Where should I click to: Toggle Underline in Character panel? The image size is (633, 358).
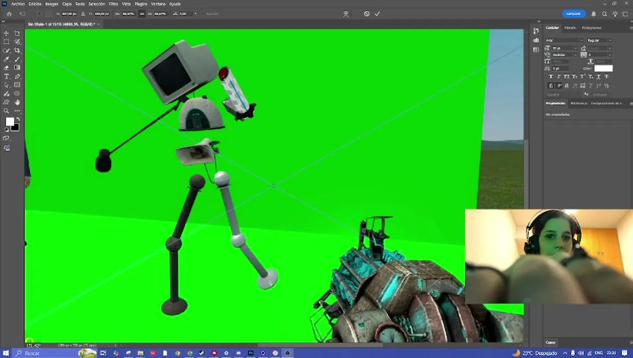click(x=599, y=77)
